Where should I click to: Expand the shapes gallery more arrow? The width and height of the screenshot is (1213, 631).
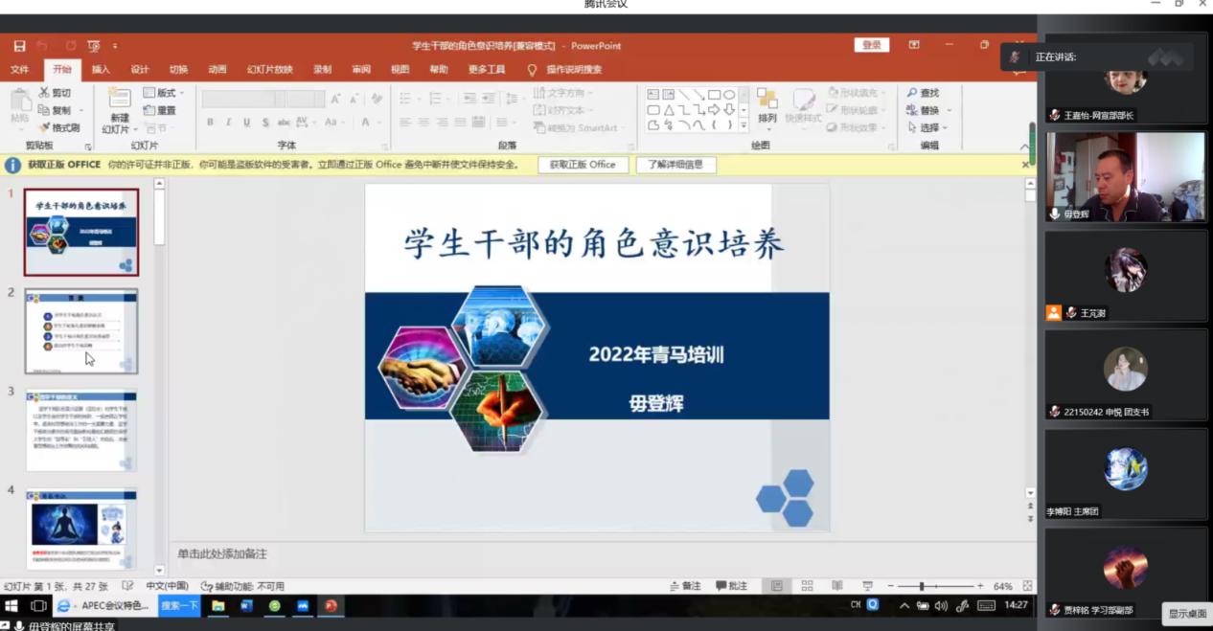[x=744, y=124]
